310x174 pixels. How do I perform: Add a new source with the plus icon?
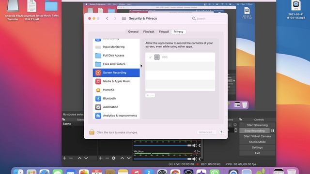coord(101,158)
